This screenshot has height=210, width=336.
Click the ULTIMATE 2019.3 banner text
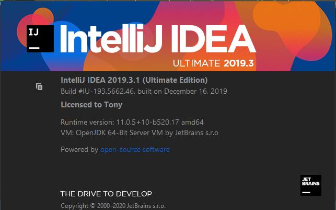tap(213, 63)
